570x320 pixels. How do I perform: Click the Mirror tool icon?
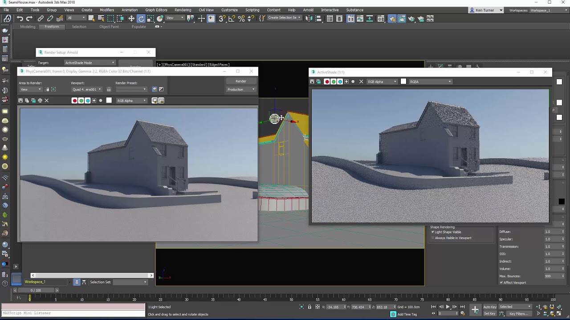coord(309,18)
